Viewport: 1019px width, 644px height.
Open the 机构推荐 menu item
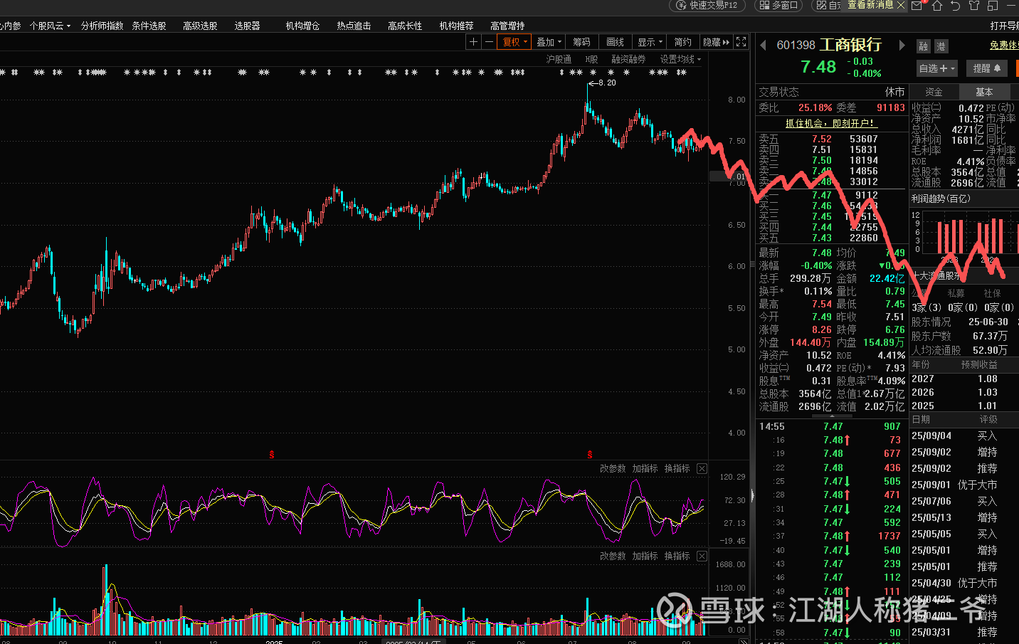coord(456,26)
